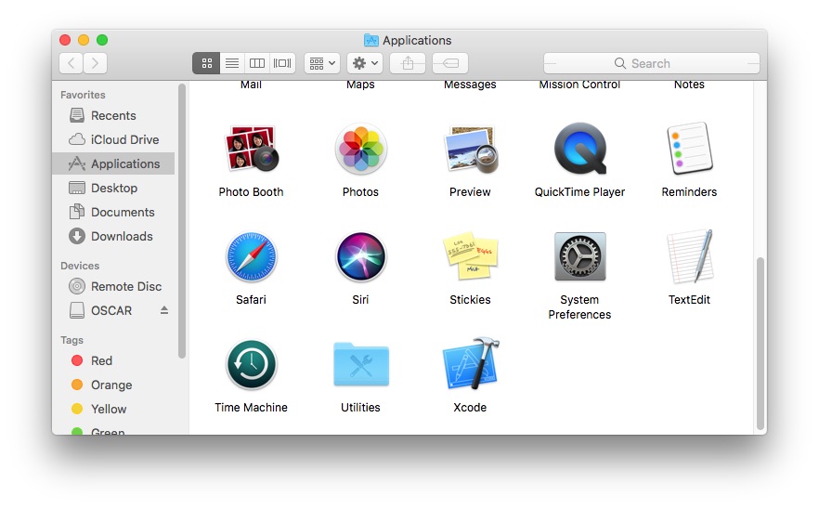Screen dimensions: 819x509
Task: Select the Safari compass icon
Action: 252,256
